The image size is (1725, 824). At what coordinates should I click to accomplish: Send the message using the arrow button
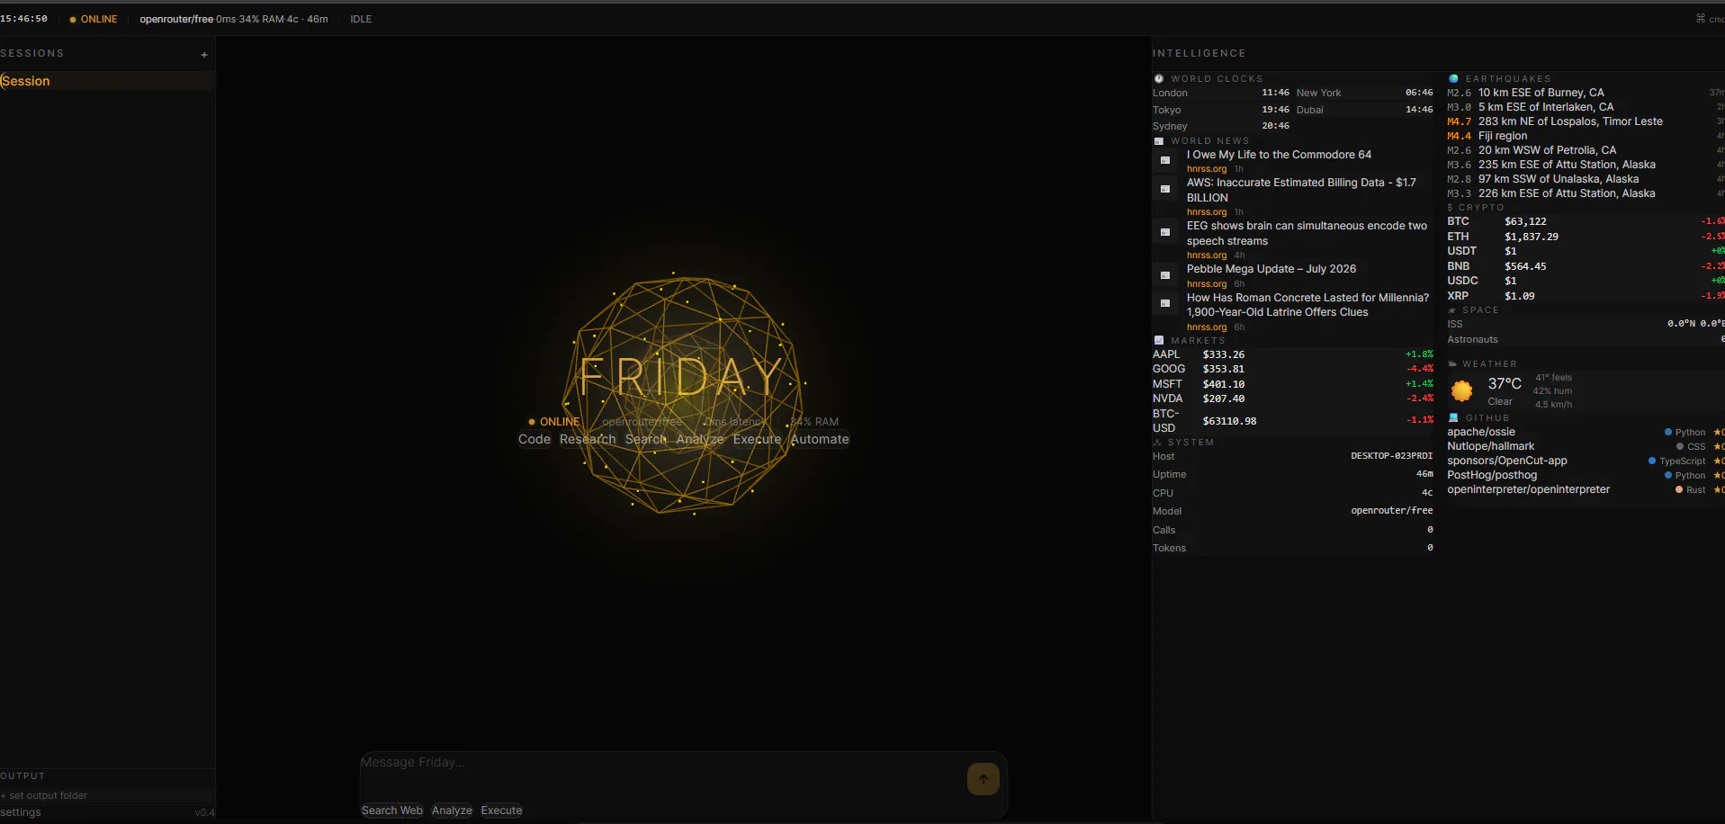[x=983, y=779]
